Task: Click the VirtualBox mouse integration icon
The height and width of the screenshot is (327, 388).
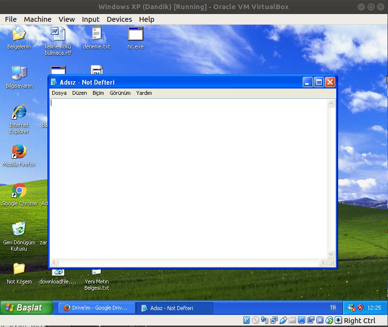Action: [329, 320]
